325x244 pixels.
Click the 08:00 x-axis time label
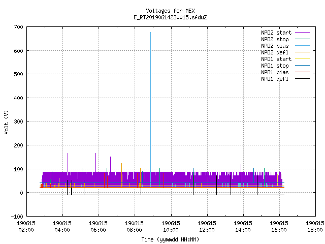(134, 230)
